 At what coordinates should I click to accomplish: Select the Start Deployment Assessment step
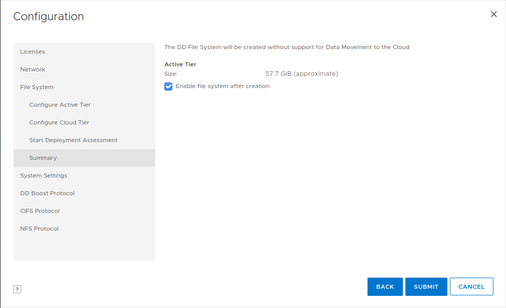pyautogui.click(x=73, y=140)
